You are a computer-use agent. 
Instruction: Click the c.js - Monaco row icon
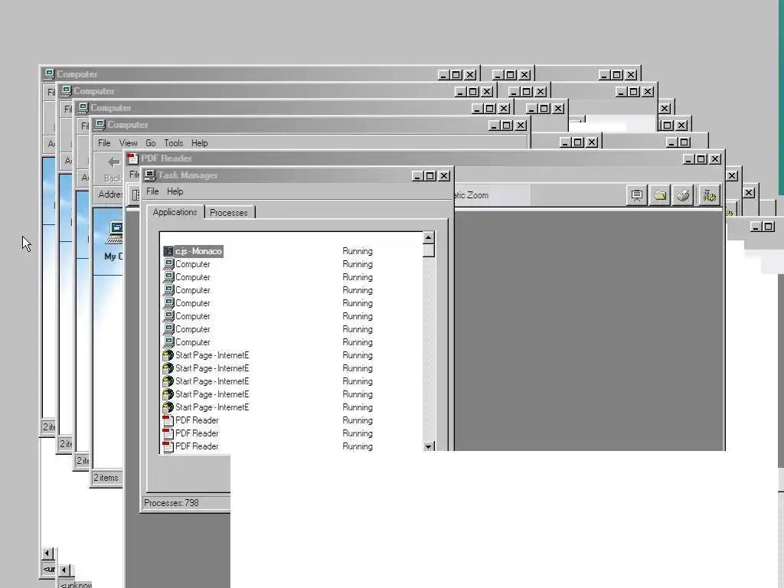pos(168,251)
